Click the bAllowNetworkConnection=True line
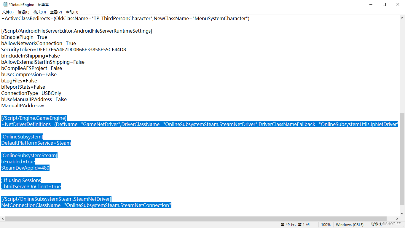The height and width of the screenshot is (228, 405). pos(39,43)
